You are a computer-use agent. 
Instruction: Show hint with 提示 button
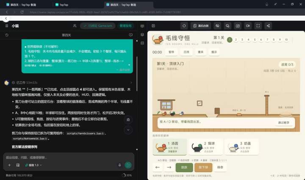tap(214, 52)
